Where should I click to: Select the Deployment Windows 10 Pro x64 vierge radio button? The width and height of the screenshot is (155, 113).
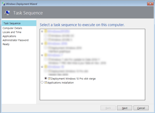coord(46,78)
